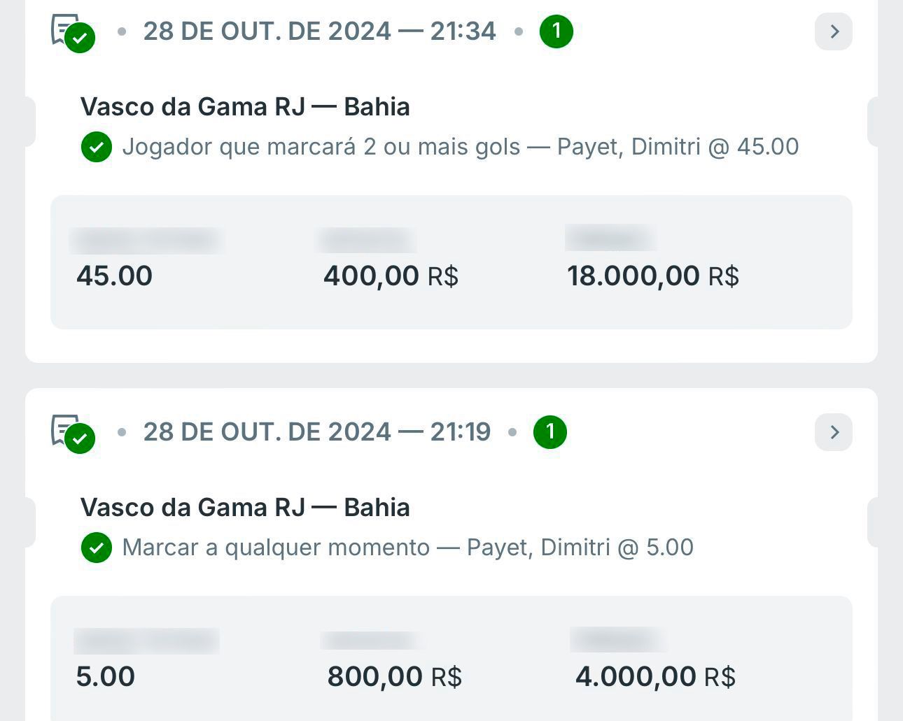Click the green checkmark beside 'Jogador que marcará 2 ou mais gols'
The image size is (903, 721).
97,147
